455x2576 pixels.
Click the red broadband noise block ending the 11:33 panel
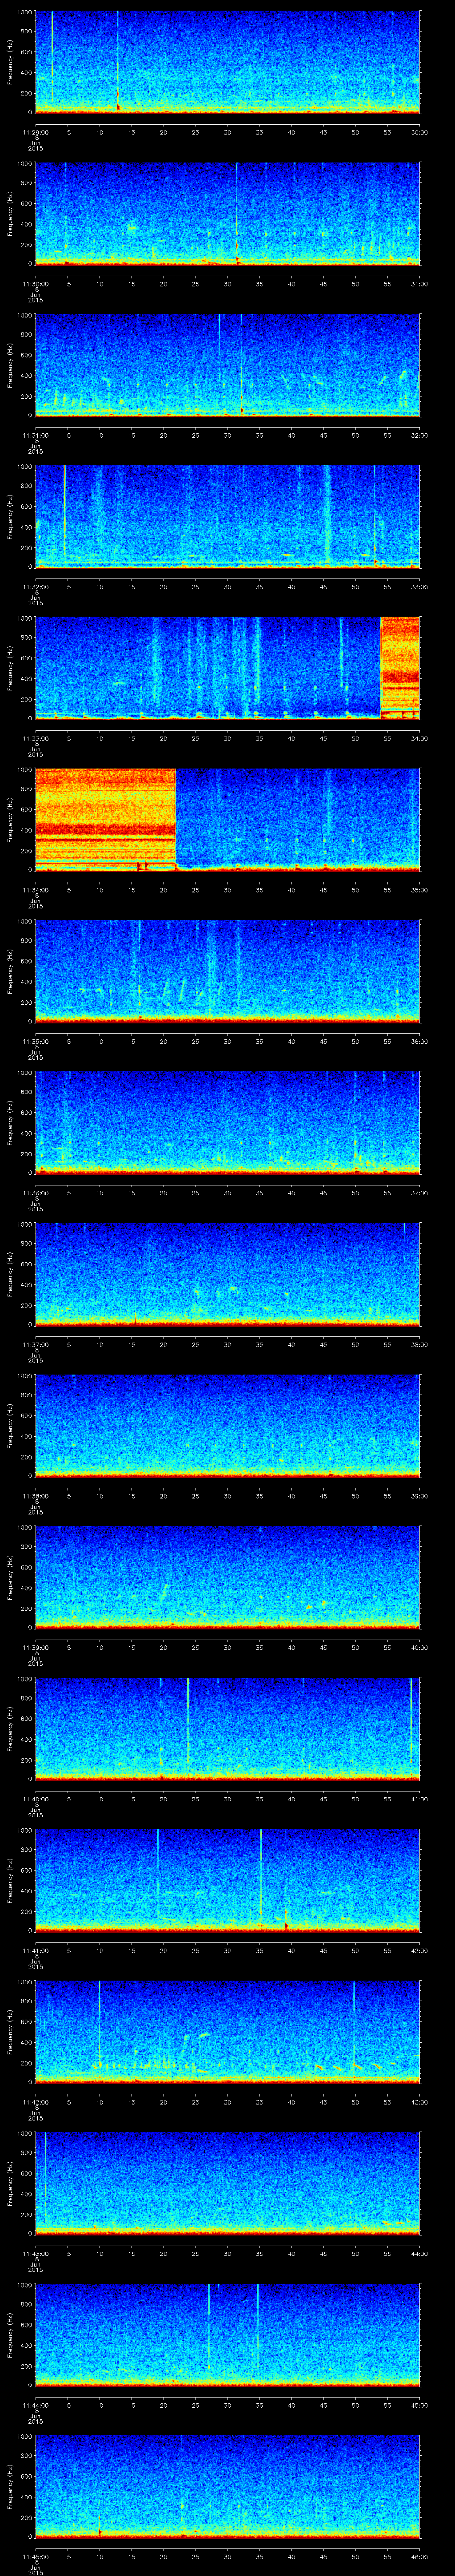pyautogui.click(x=400, y=668)
